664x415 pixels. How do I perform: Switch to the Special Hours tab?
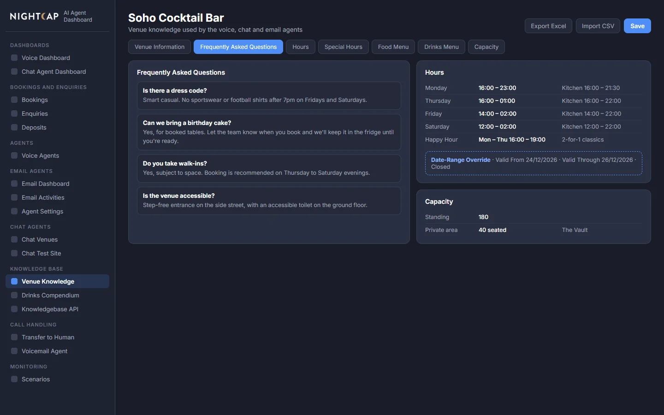click(344, 47)
